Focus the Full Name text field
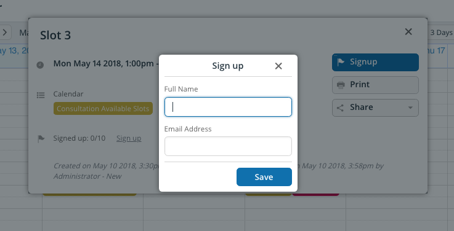 [228, 107]
